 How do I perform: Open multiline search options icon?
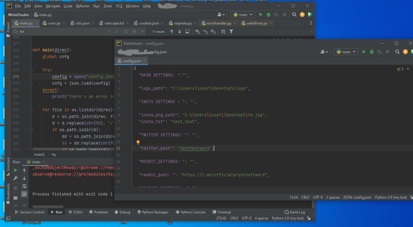pyautogui.click(x=223, y=32)
